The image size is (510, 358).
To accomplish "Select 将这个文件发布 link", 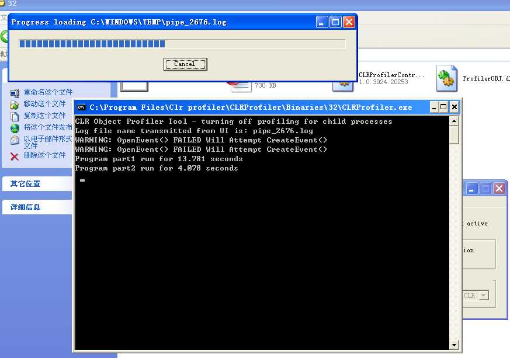I will pyautogui.click(x=48, y=127).
